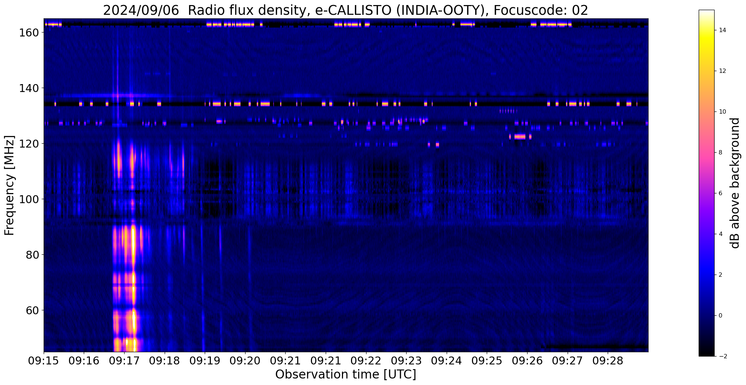Click the 09:28 time tick label
This screenshot has height=385, width=746.
tap(608, 361)
